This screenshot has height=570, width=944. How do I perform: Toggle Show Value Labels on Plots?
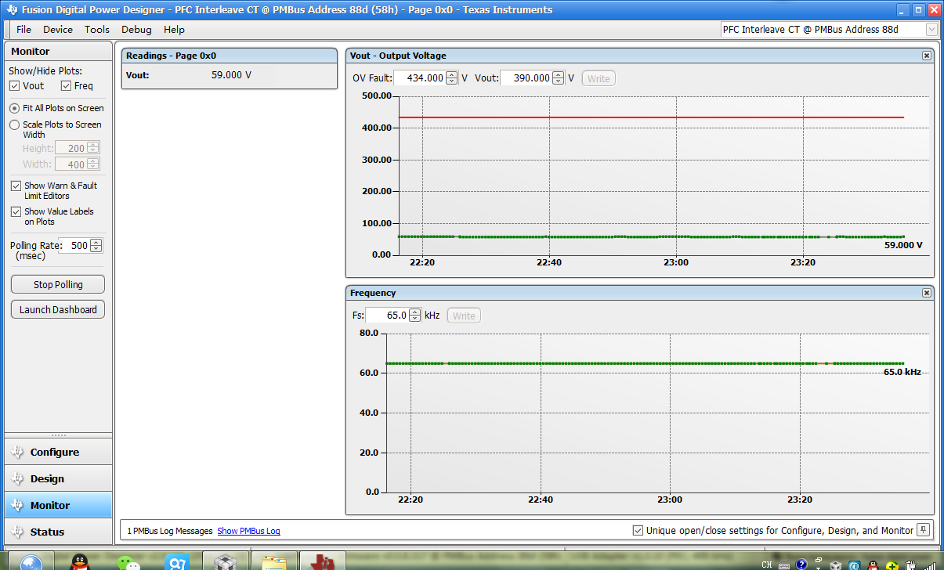pyautogui.click(x=16, y=212)
